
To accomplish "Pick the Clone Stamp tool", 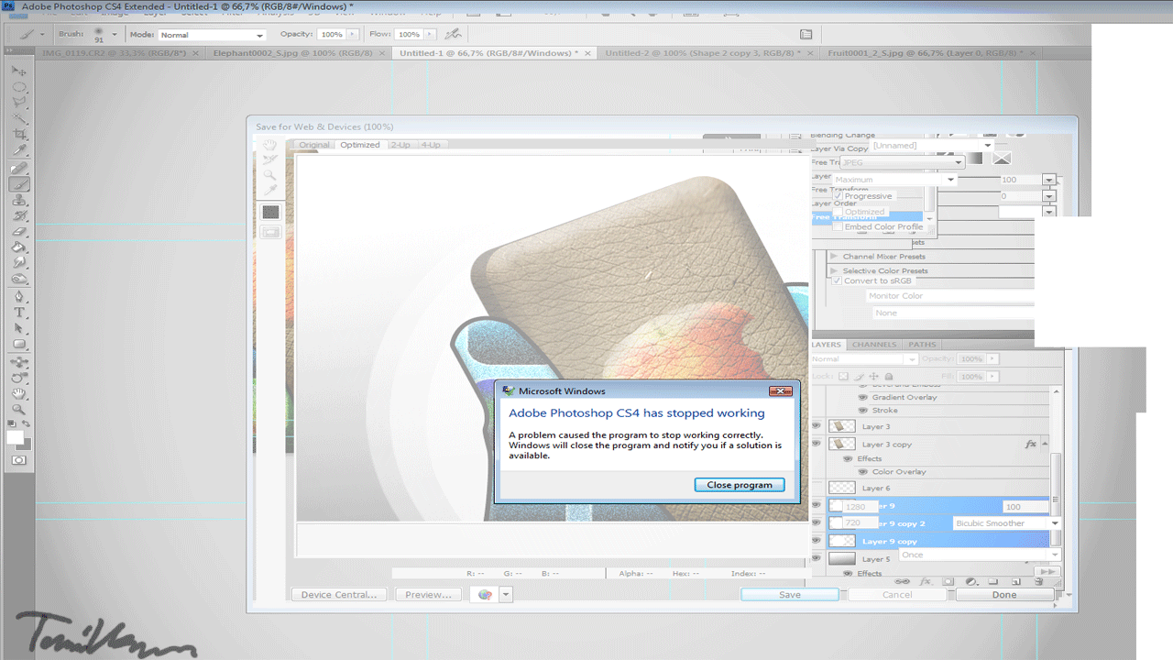I will click(x=19, y=200).
